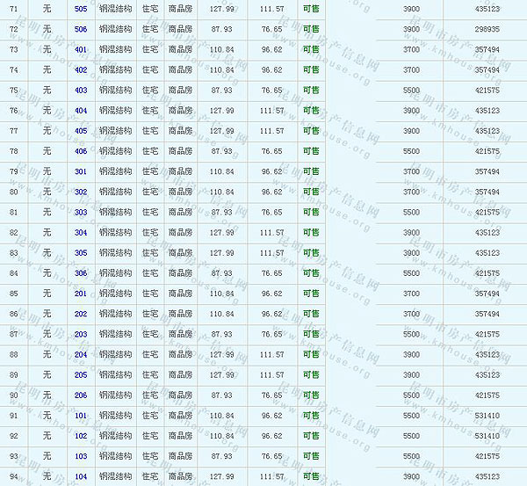Open room 505 link
This screenshot has width=527, height=486.
(x=81, y=8)
